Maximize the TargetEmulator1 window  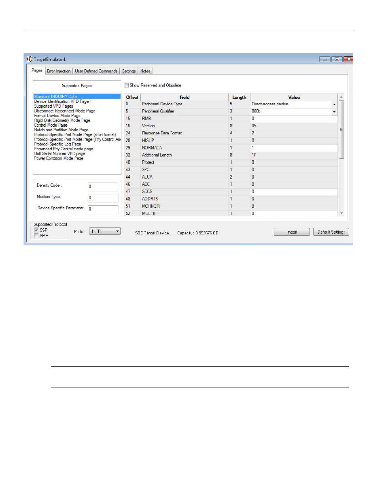pyautogui.click(x=337, y=60)
